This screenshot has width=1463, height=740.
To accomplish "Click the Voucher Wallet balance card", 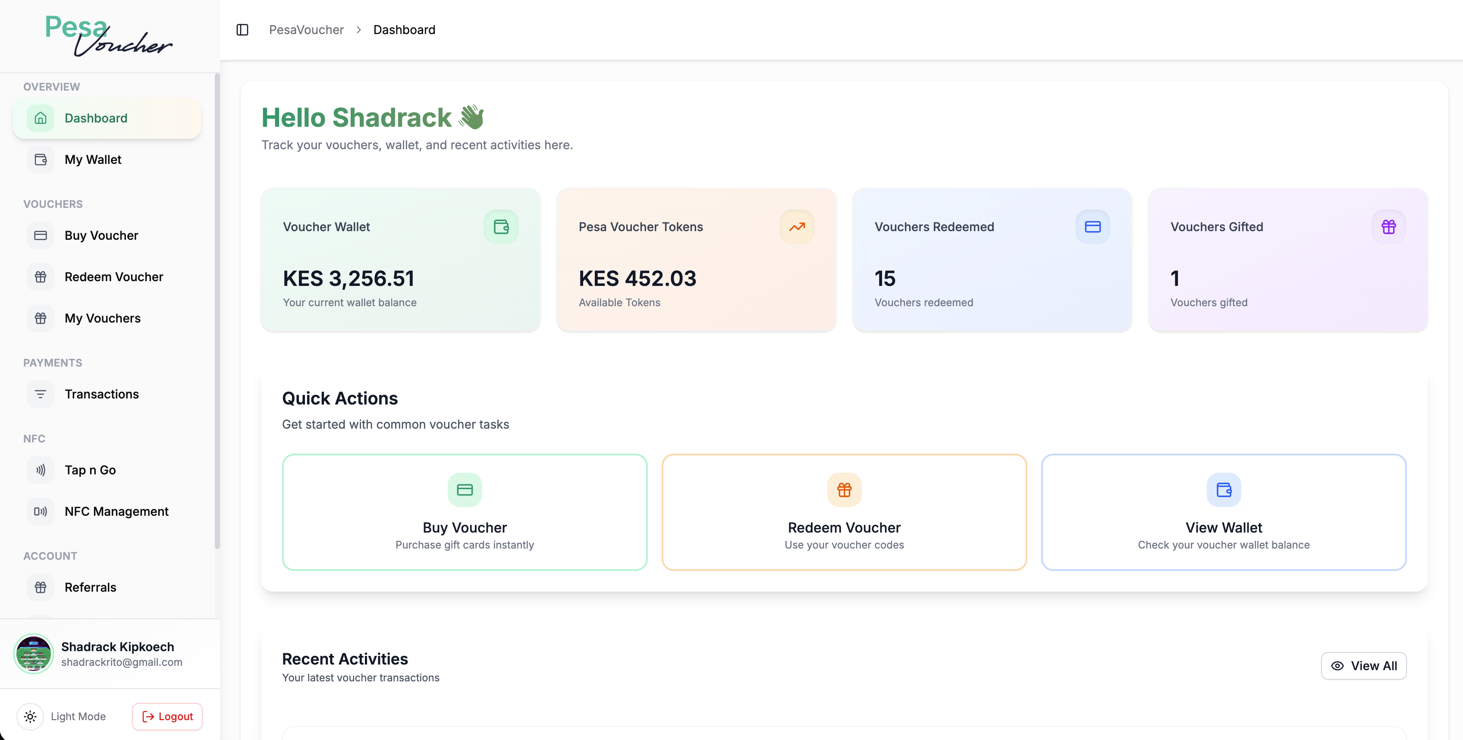I will tap(400, 260).
